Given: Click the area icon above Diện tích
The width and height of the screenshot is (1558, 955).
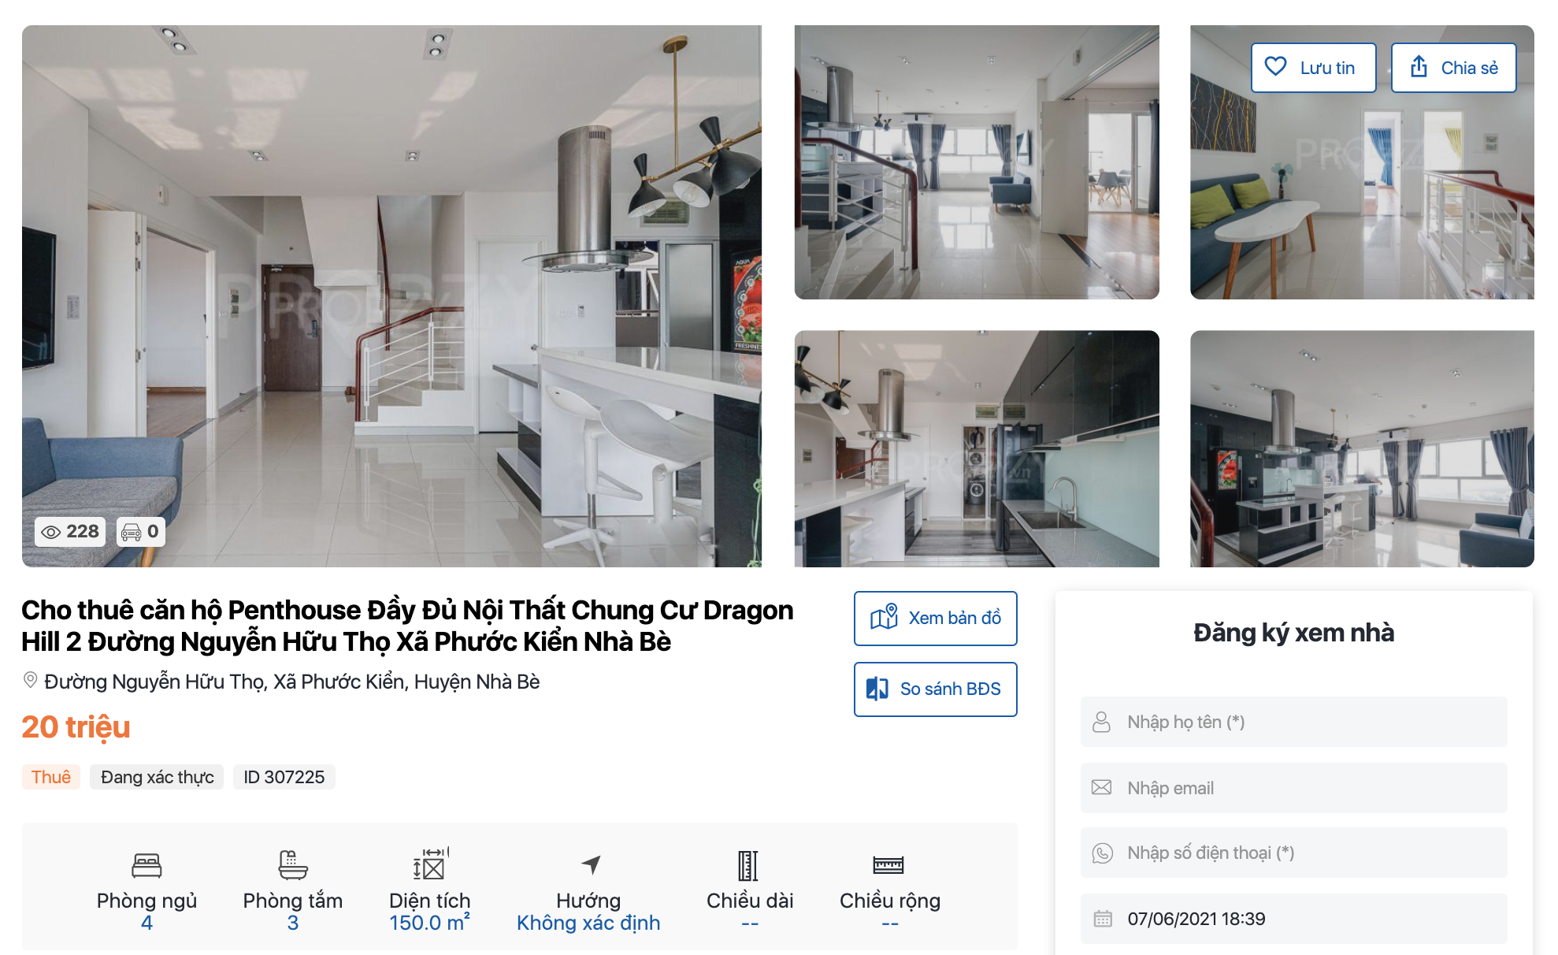Looking at the screenshot, I should pyautogui.click(x=430, y=864).
